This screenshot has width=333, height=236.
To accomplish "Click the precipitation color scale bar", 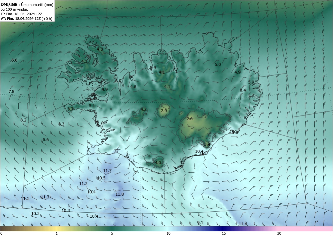I will [166, 229].
